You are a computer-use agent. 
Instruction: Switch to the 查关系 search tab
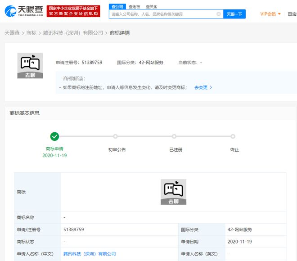click(x=151, y=7)
